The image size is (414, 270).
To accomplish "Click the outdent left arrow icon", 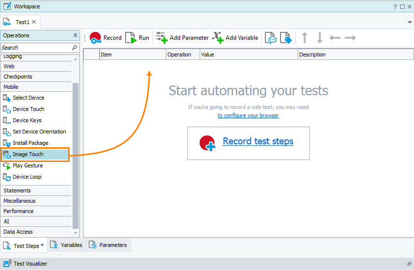I will 335,38.
